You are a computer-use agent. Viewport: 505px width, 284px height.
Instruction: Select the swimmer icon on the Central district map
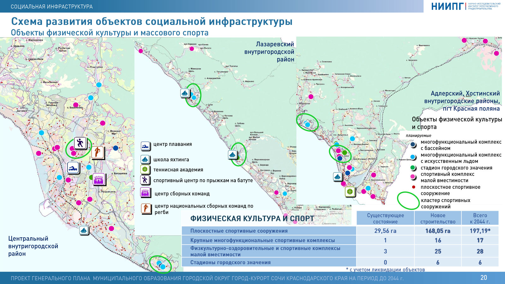(x=73, y=168)
